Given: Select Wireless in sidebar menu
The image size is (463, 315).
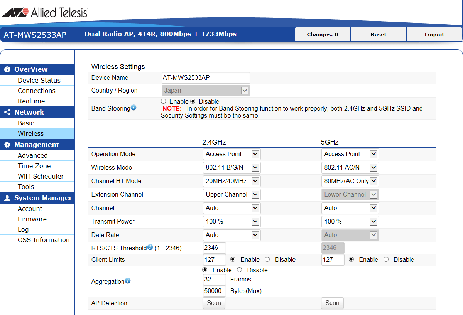Looking at the screenshot, I should point(37,133).
